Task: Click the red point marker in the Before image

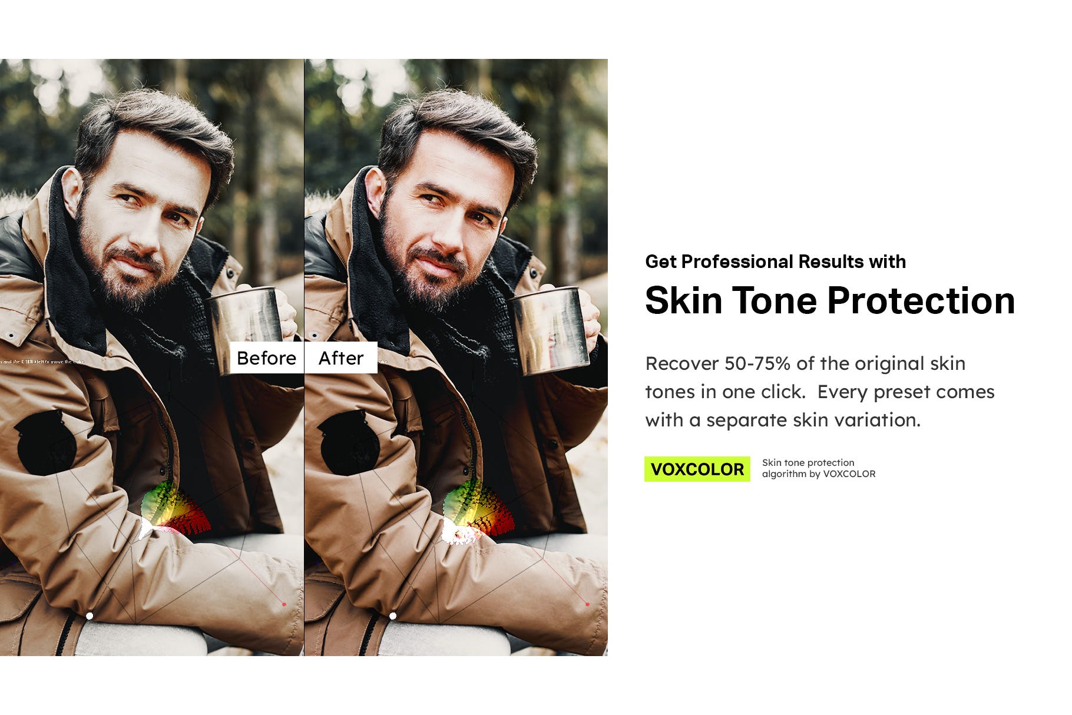Action: click(284, 604)
